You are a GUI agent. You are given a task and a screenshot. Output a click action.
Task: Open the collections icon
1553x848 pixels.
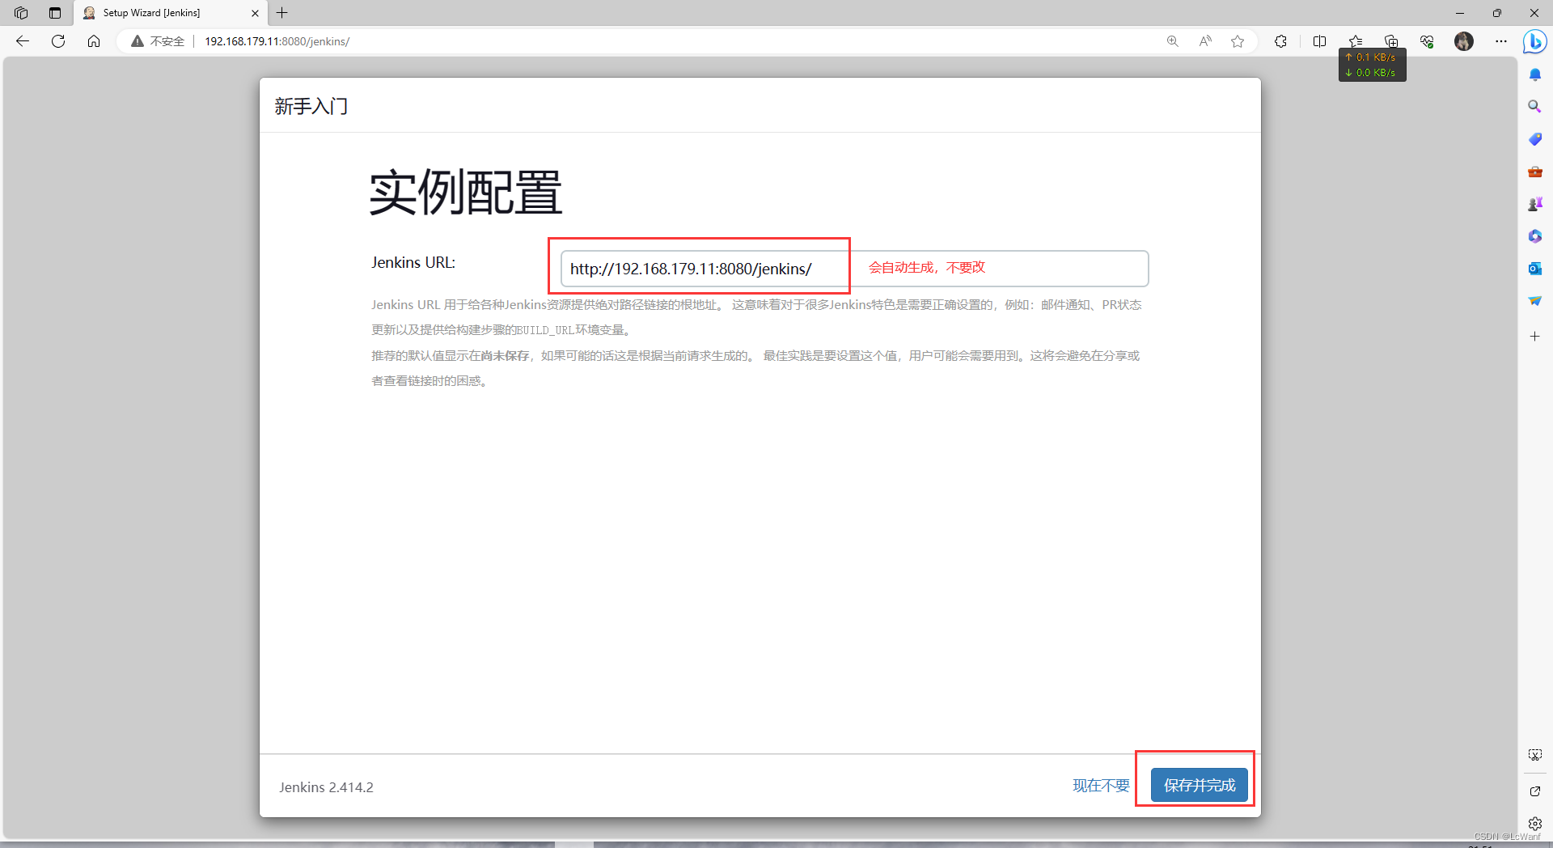click(1391, 41)
